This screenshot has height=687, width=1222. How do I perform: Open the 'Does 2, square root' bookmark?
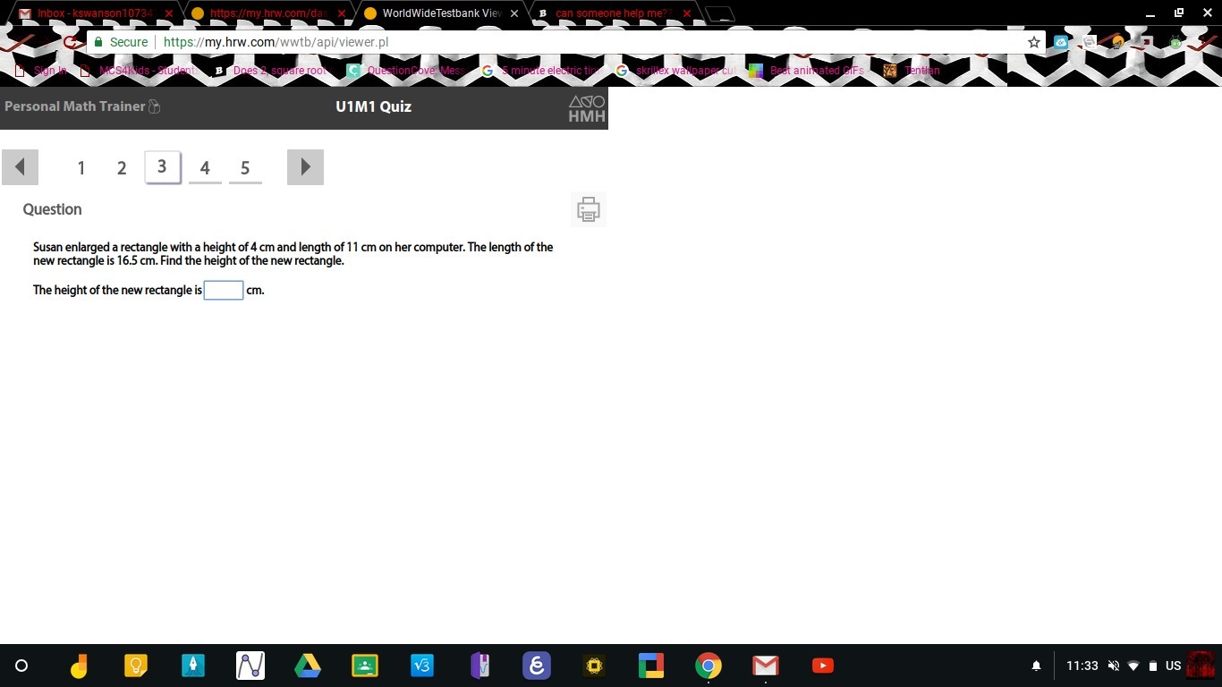270,71
